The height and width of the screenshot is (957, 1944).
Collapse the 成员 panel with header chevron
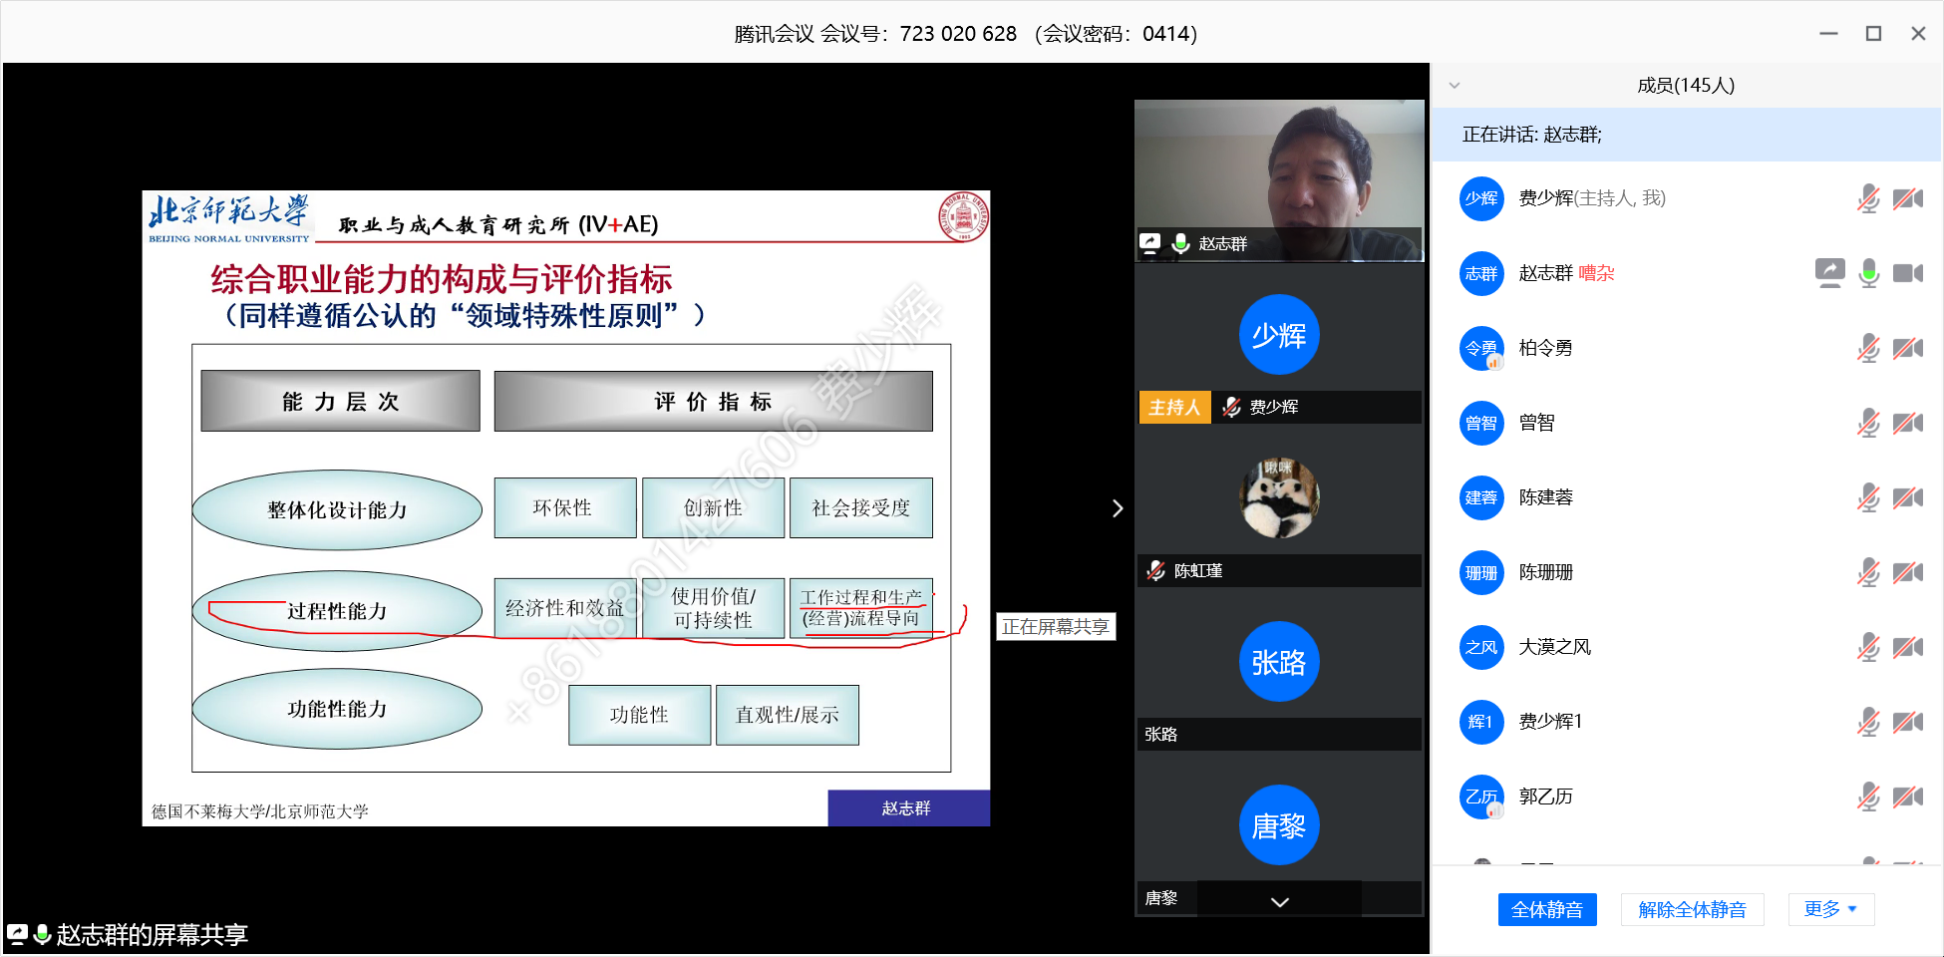1455,86
